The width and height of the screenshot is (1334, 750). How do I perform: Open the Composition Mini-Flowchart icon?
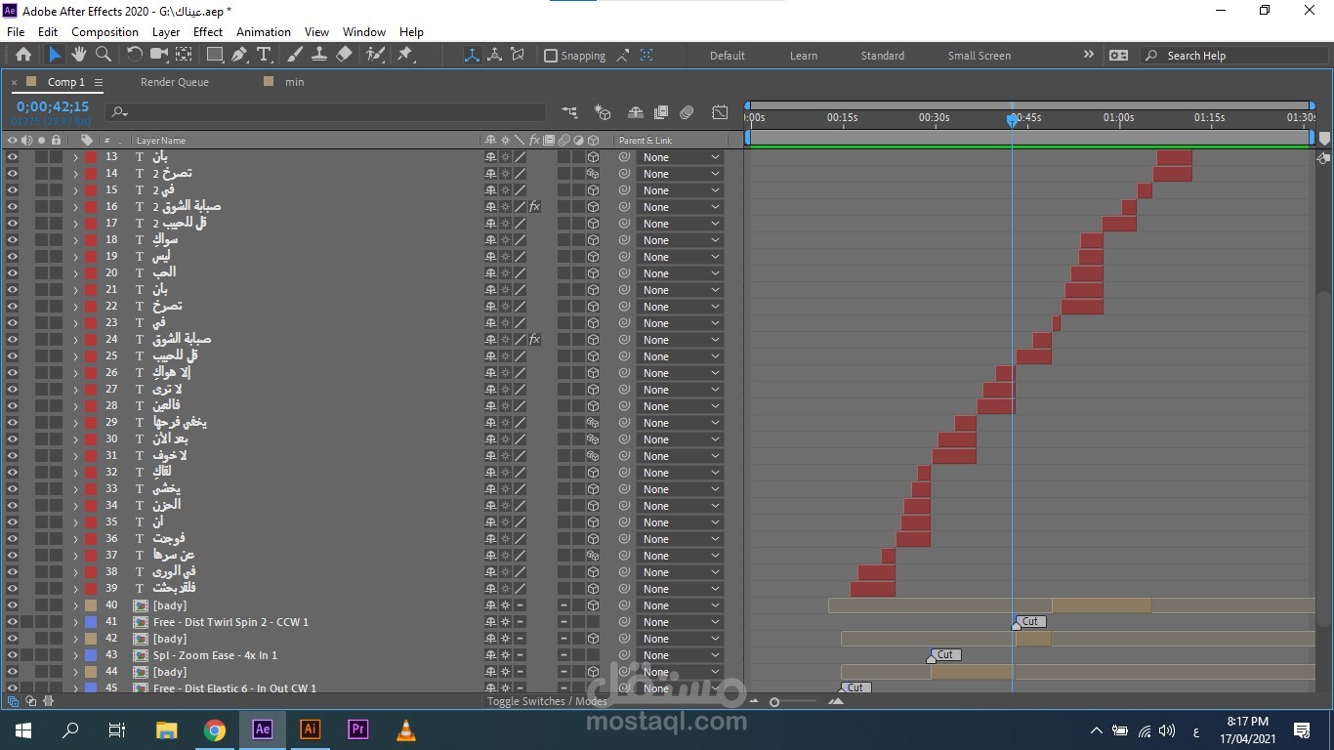(569, 112)
